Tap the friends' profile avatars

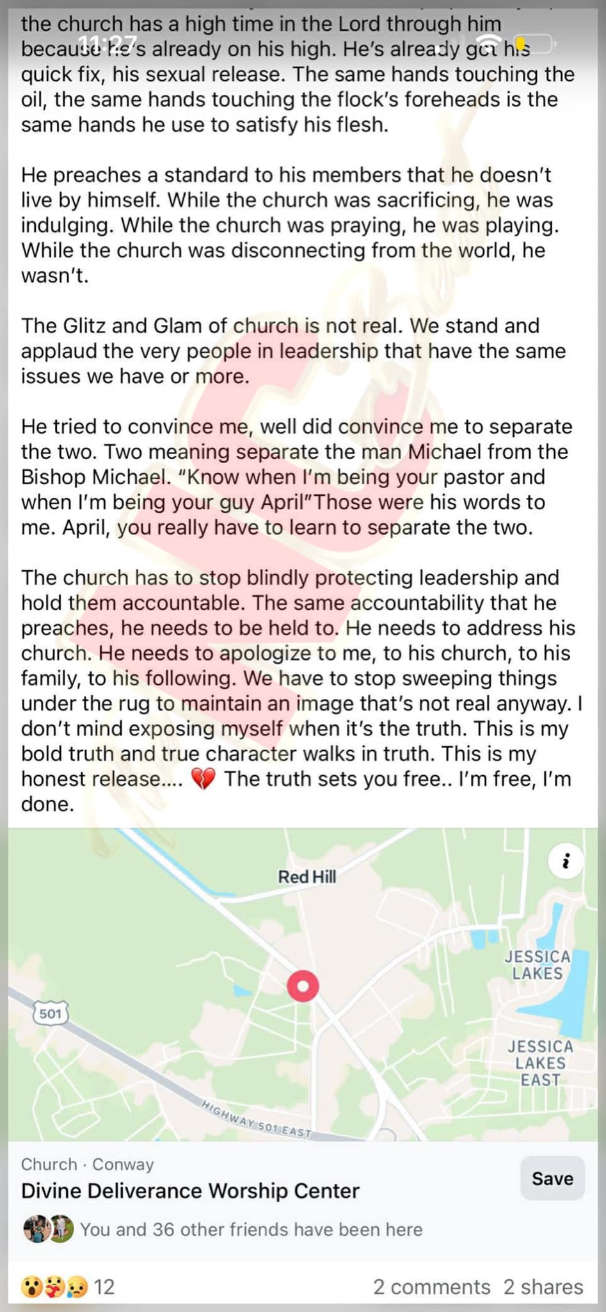[48, 1229]
